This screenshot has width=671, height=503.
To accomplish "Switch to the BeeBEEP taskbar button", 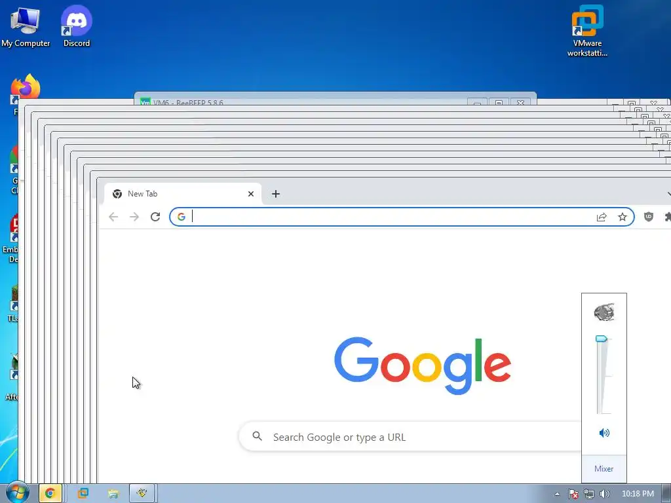I will coord(142,494).
